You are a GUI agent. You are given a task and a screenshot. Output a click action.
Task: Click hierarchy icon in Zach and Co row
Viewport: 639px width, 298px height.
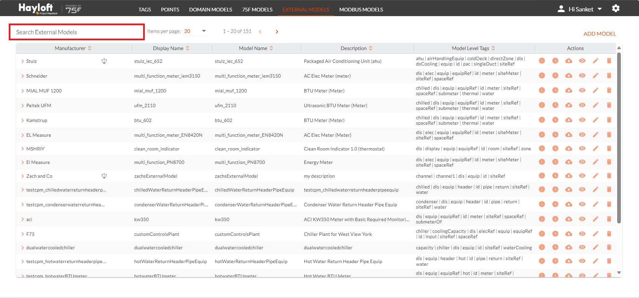pyautogui.click(x=104, y=176)
